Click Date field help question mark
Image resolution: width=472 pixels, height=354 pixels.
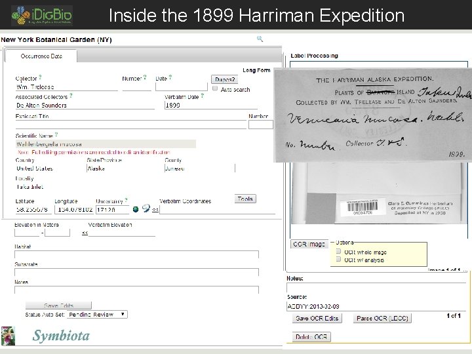pos(170,77)
